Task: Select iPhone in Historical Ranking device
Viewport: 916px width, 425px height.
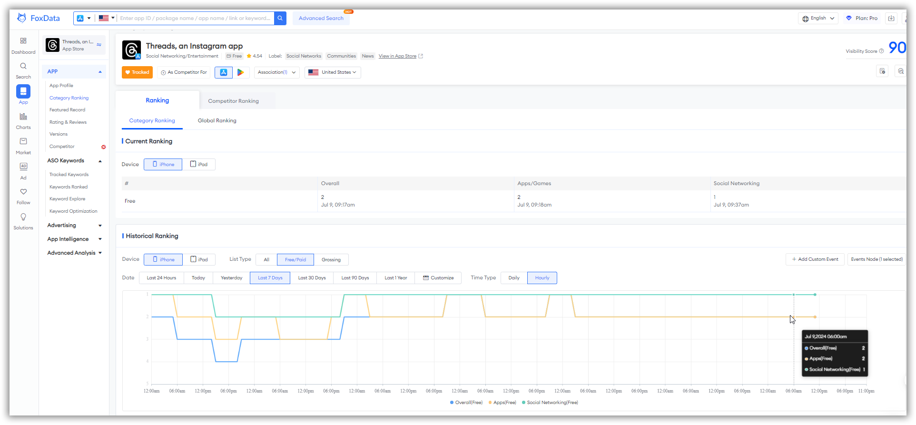Action: (x=163, y=259)
